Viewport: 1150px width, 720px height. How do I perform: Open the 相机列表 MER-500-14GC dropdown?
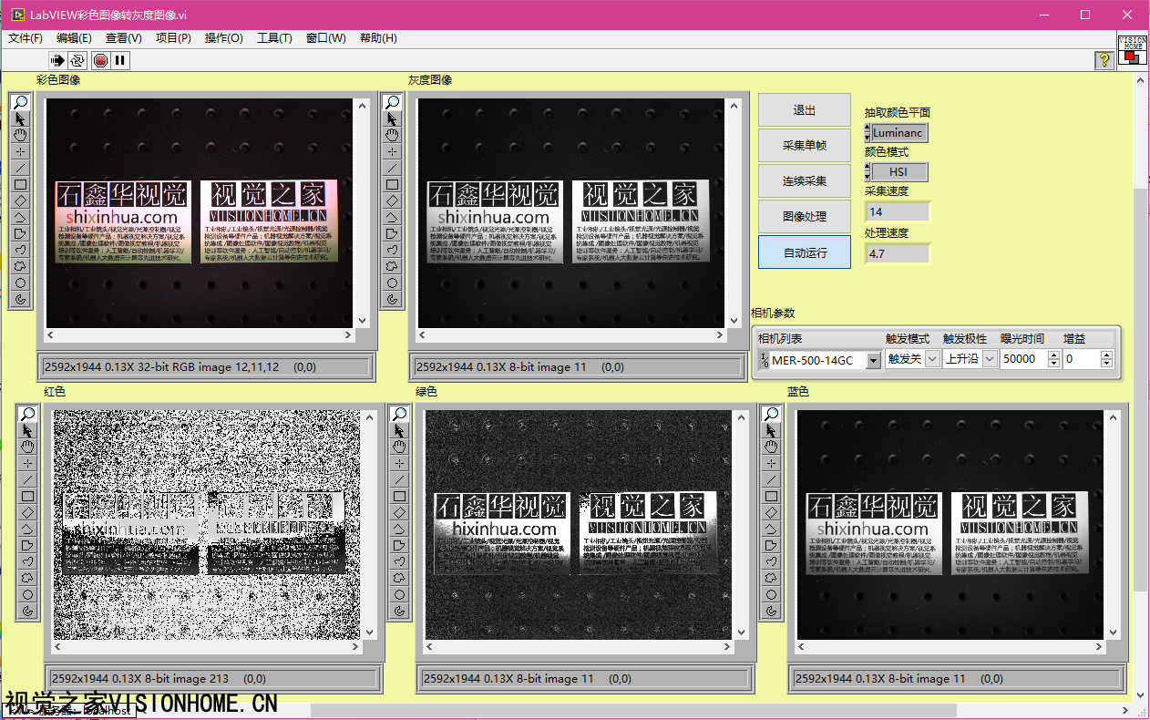pyautogui.click(x=873, y=360)
